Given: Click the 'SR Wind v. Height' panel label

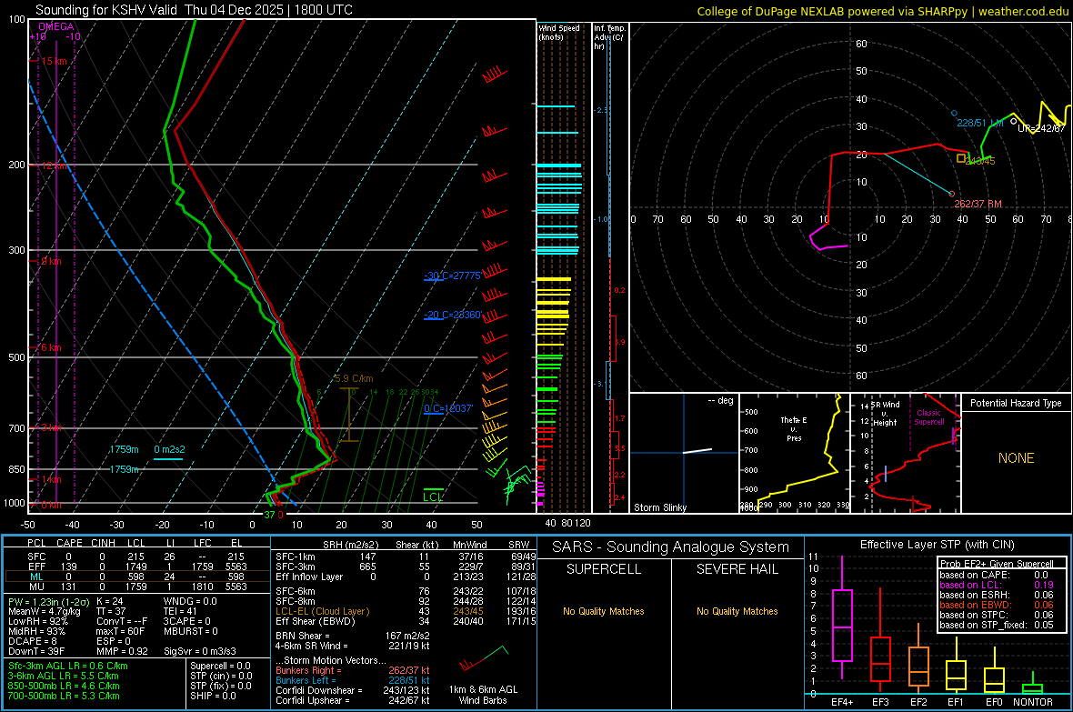Looking at the screenshot, I should [885, 414].
